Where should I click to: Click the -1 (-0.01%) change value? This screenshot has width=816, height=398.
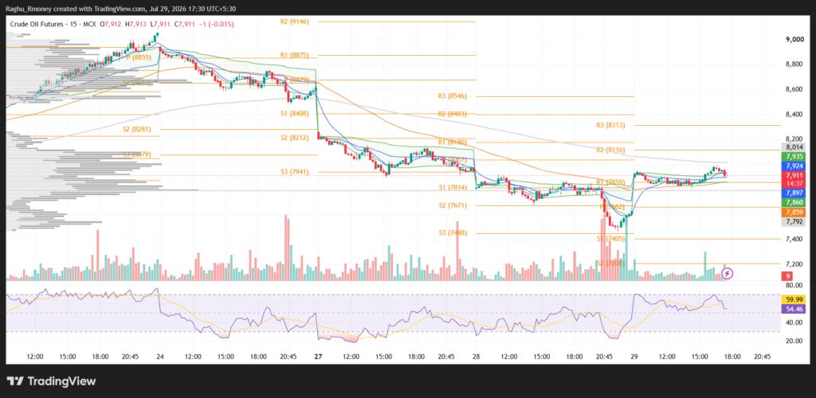(217, 24)
